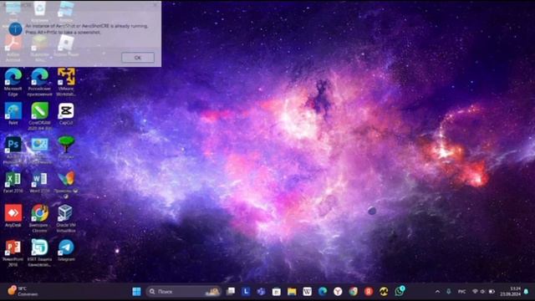This screenshot has width=535, height=301.
Task: Click the taskbar search box
Action: [184, 292]
